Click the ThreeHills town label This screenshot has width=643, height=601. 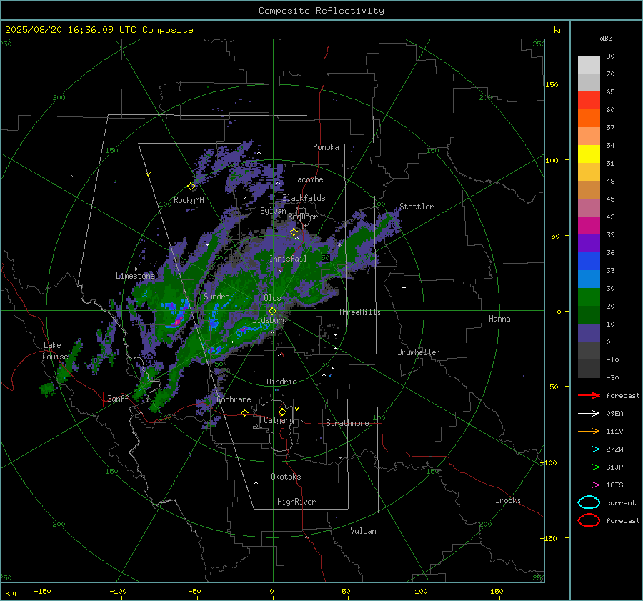(359, 312)
